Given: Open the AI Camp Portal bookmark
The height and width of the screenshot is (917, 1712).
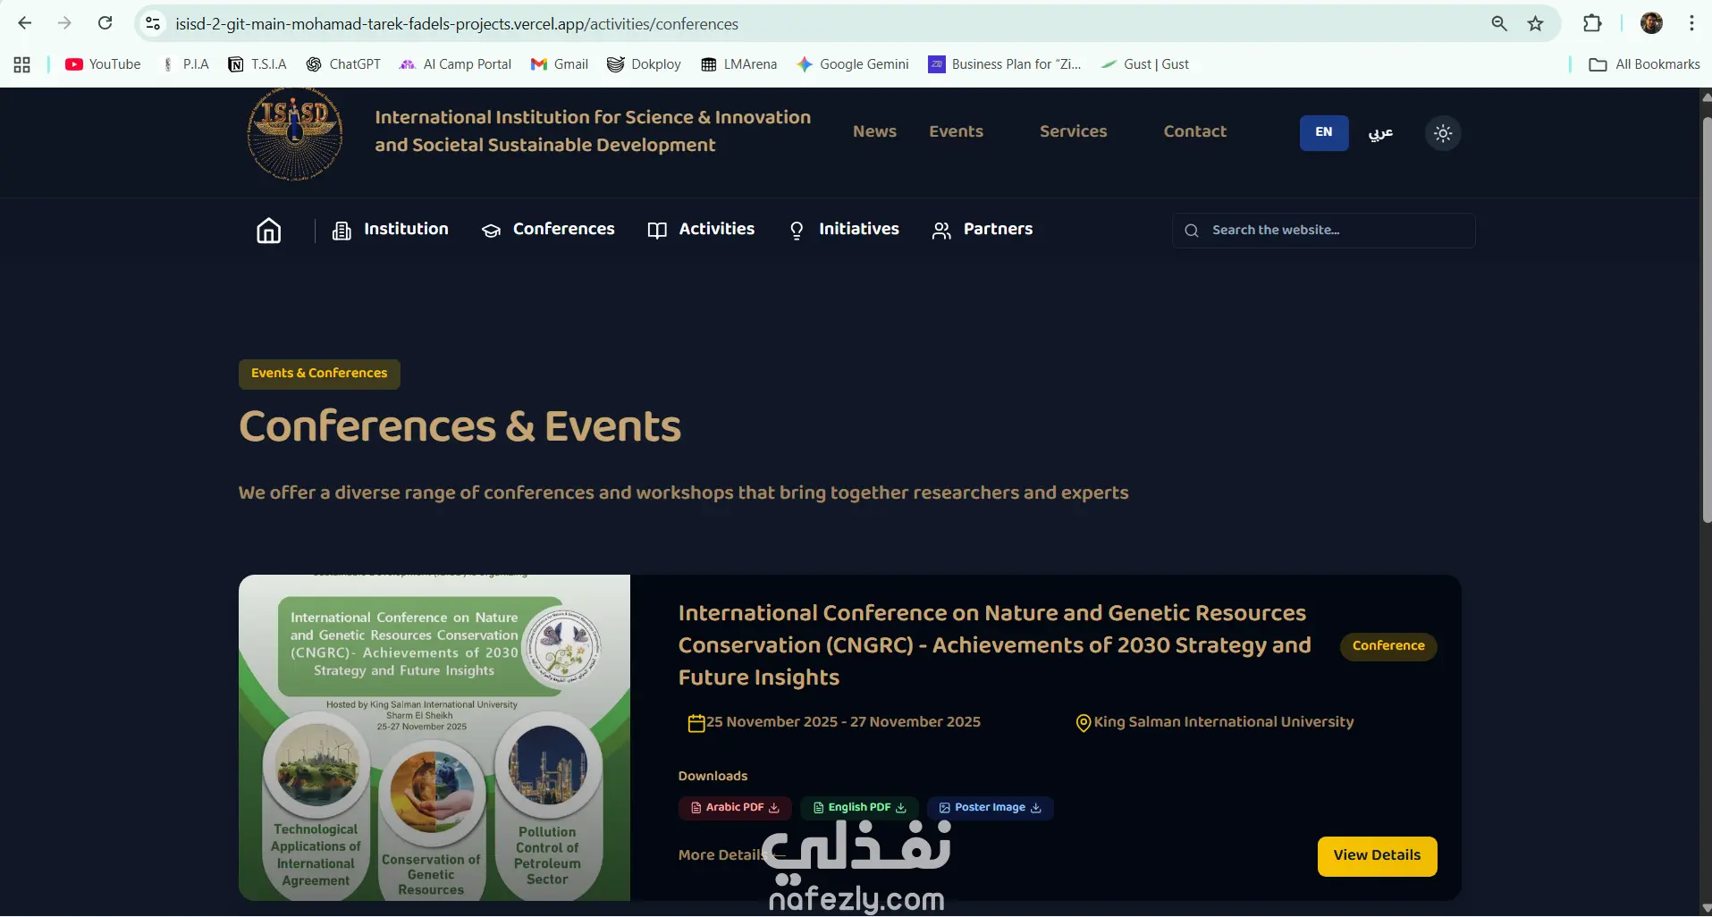Looking at the screenshot, I should [455, 64].
